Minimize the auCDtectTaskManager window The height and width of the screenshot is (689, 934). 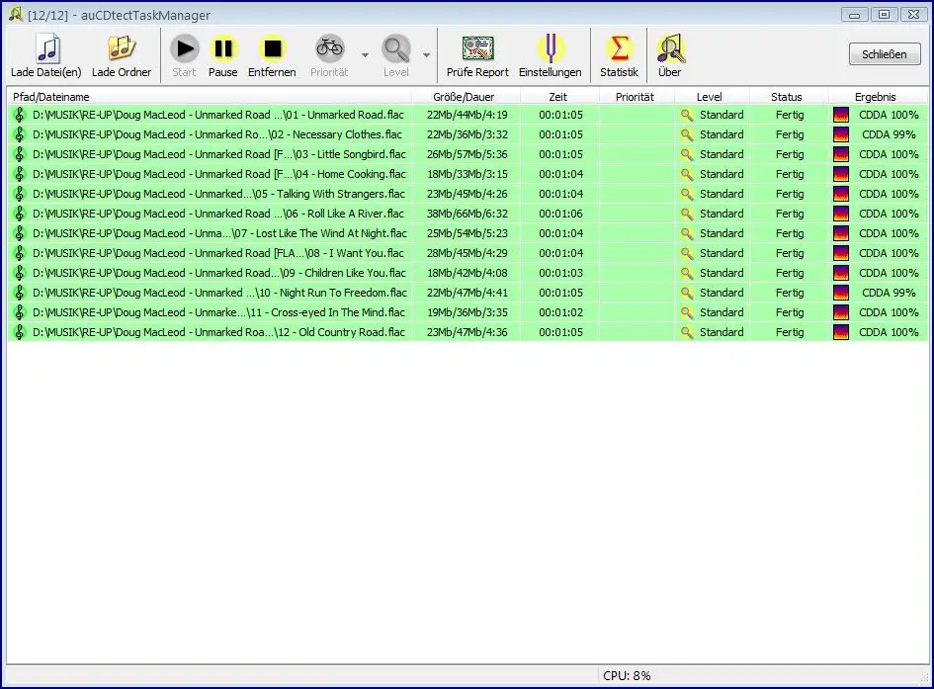coord(854,14)
